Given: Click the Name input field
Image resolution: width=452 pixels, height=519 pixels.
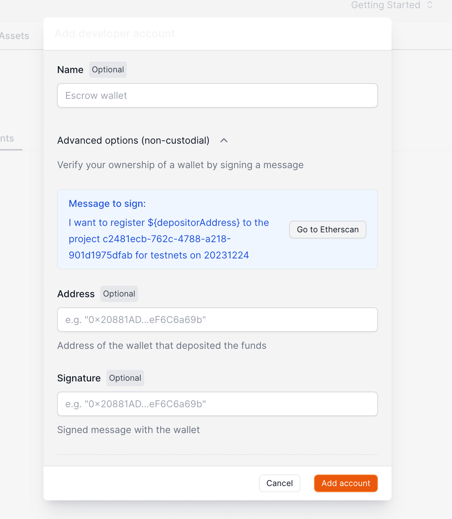Looking at the screenshot, I should pos(218,95).
